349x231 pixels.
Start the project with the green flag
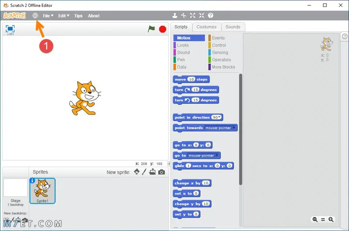(x=151, y=29)
